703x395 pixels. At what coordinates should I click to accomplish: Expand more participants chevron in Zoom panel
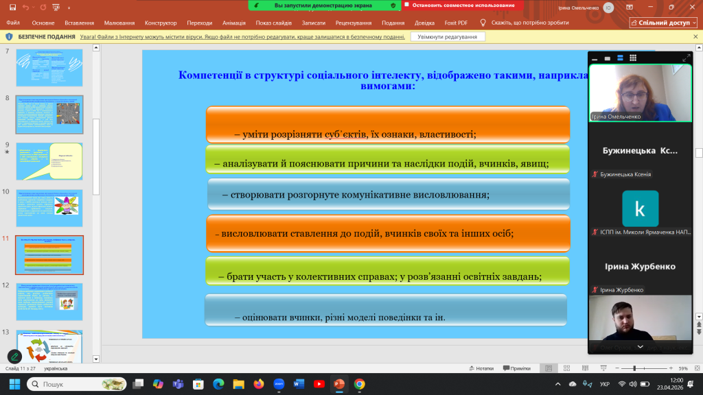tap(640, 347)
